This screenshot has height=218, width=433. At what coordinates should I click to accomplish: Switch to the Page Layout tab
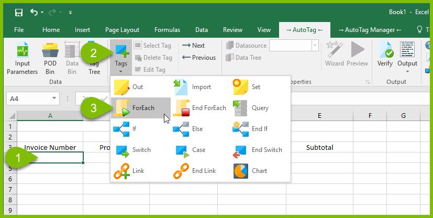(122, 30)
